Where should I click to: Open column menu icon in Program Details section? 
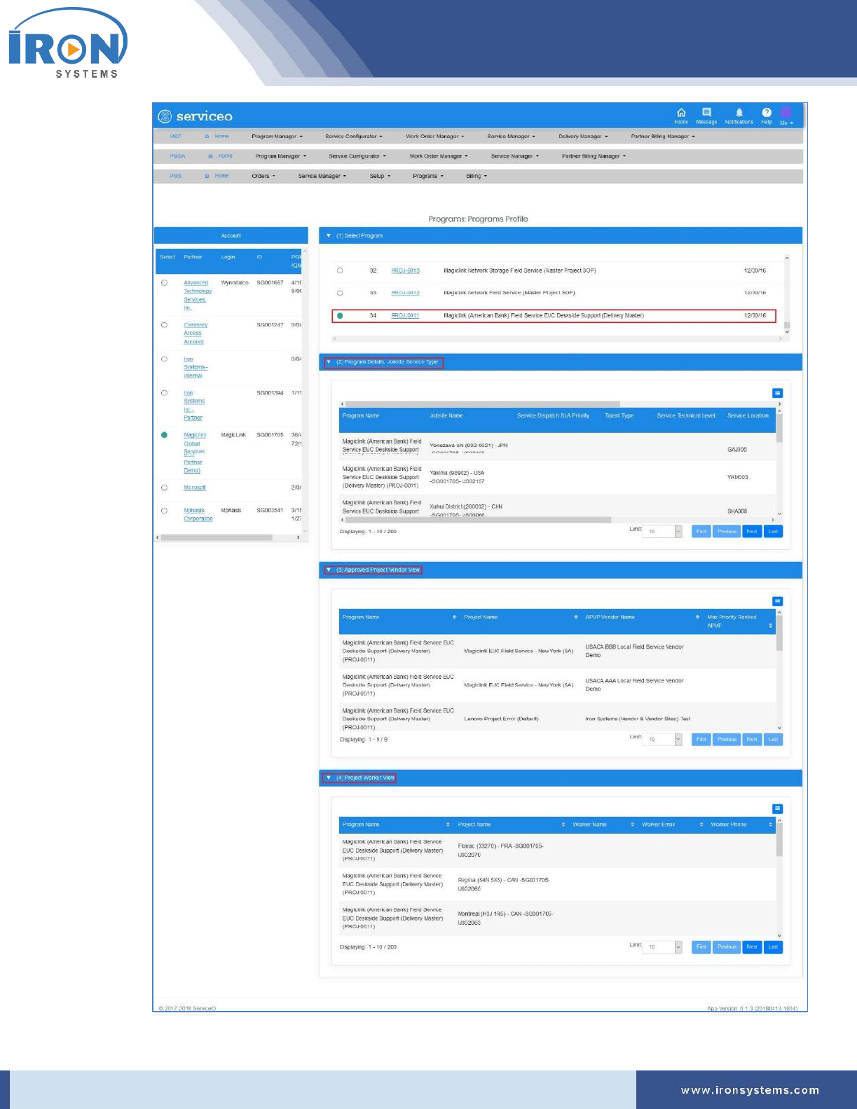777,393
